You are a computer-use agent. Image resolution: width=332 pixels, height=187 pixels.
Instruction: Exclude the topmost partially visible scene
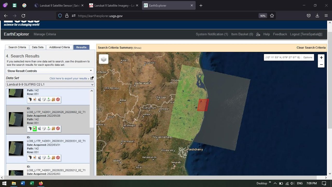click(58, 99)
